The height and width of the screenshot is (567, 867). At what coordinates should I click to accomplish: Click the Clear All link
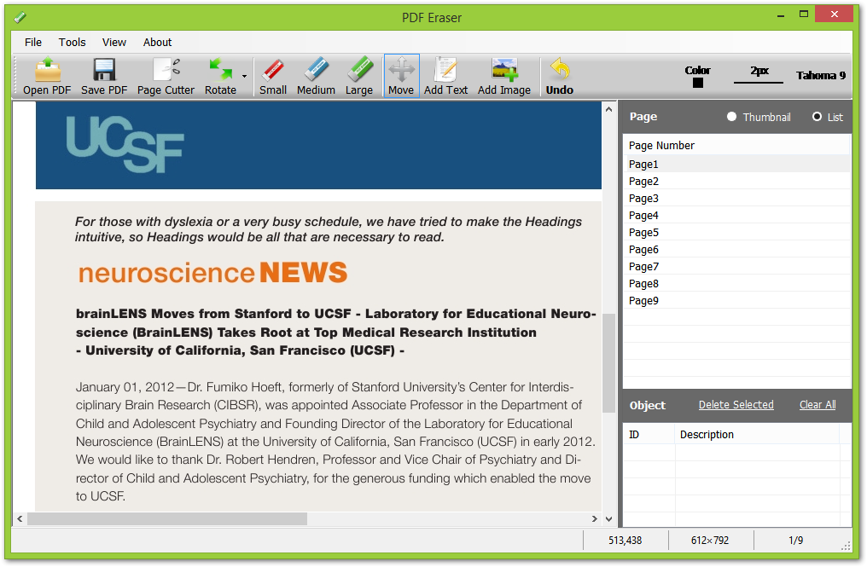818,404
